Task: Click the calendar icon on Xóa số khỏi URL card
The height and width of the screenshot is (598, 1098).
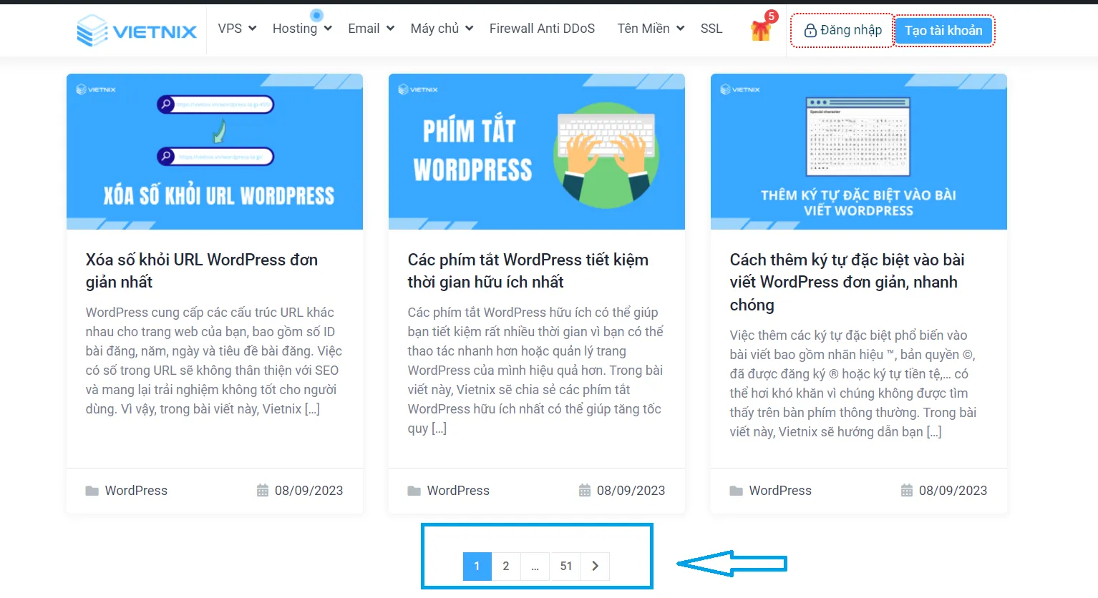Action: (263, 491)
